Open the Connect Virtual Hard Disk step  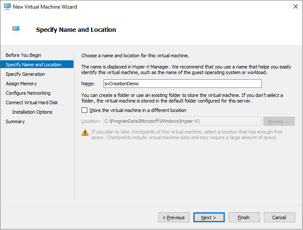click(x=32, y=103)
